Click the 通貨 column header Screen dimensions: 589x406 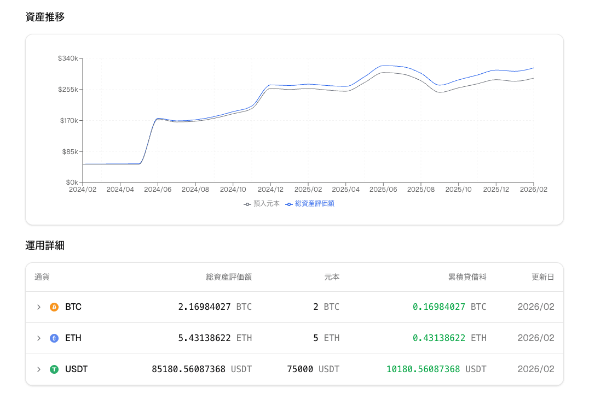[x=42, y=277]
